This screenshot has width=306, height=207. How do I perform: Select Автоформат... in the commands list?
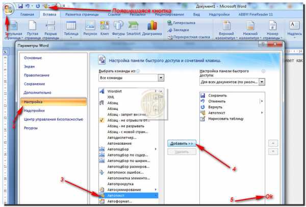[x=129, y=201]
